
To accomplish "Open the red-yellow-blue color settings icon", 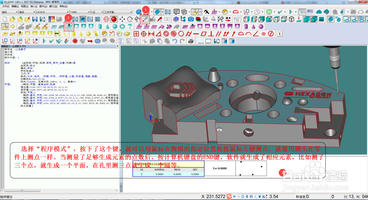I will [x=52, y=19].
